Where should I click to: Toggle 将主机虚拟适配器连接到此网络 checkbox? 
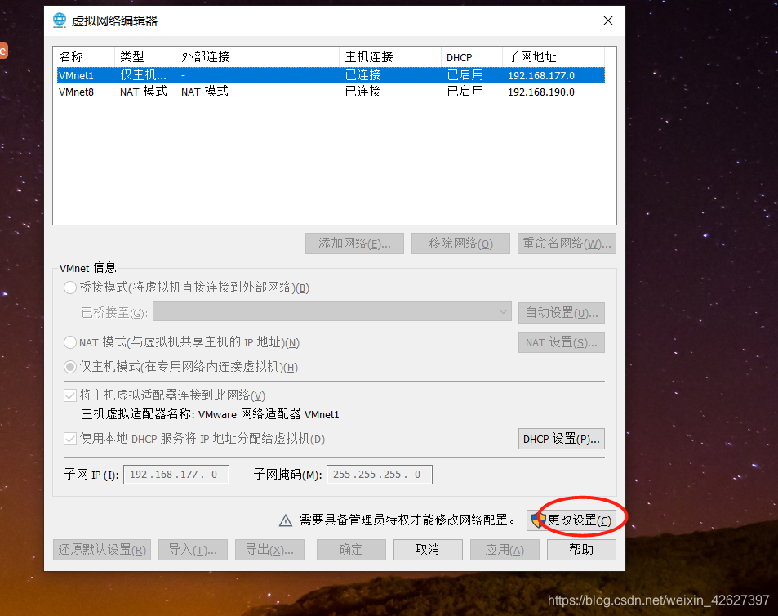click(x=70, y=395)
